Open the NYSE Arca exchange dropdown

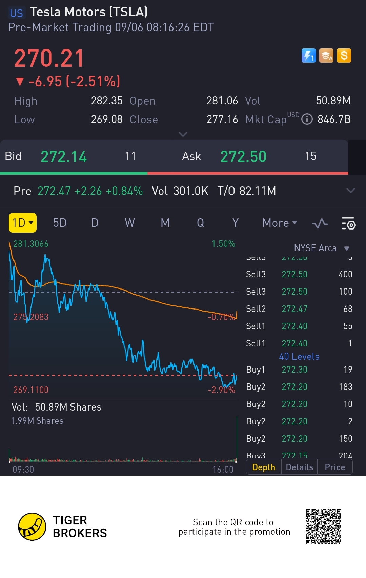(x=322, y=248)
